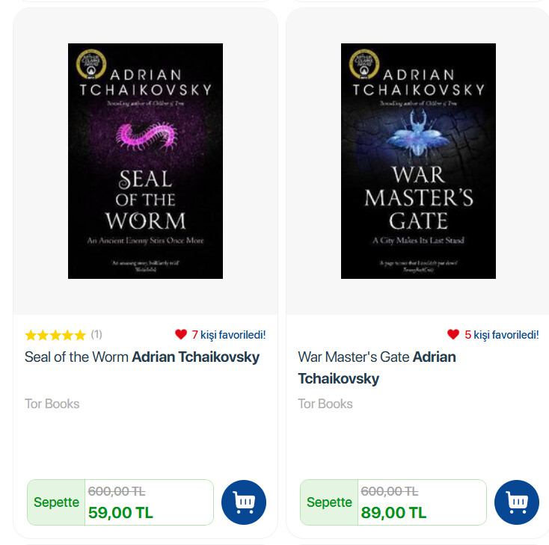The width and height of the screenshot is (549, 545).
Task: Click the "5 kişi favoriledi!" text
Action: click(x=502, y=334)
